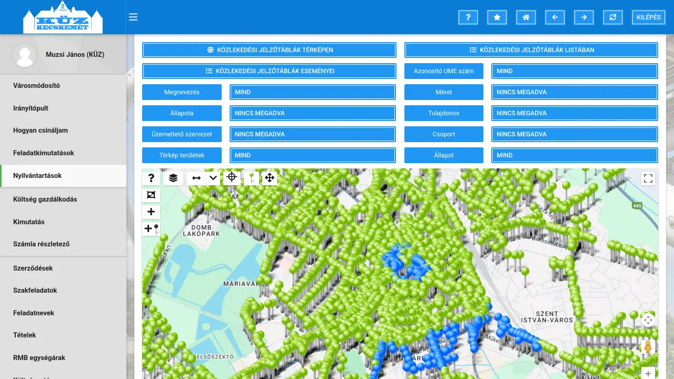
Task: Select Szerződések from the sidebar menu
Action: pyautogui.click(x=33, y=268)
